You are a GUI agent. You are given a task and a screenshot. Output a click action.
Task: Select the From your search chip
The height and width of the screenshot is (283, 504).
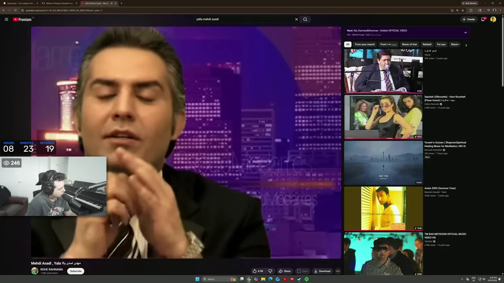[x=365, y=44]
